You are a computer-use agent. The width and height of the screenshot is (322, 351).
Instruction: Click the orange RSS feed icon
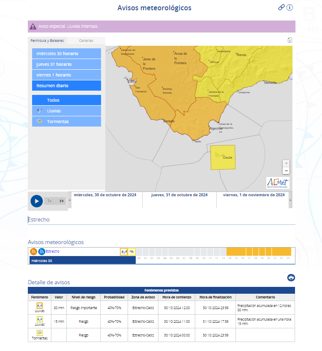[33, 252]
